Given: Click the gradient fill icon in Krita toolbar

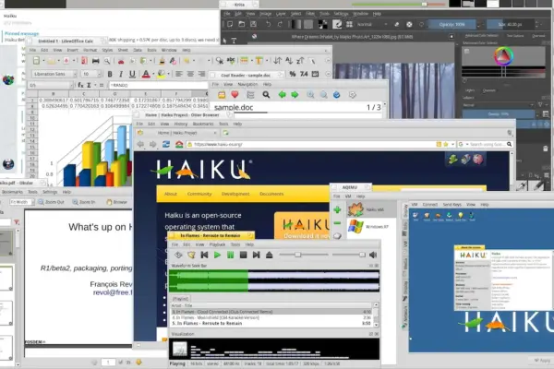Looking at the screenshot, I should (295, 24).
